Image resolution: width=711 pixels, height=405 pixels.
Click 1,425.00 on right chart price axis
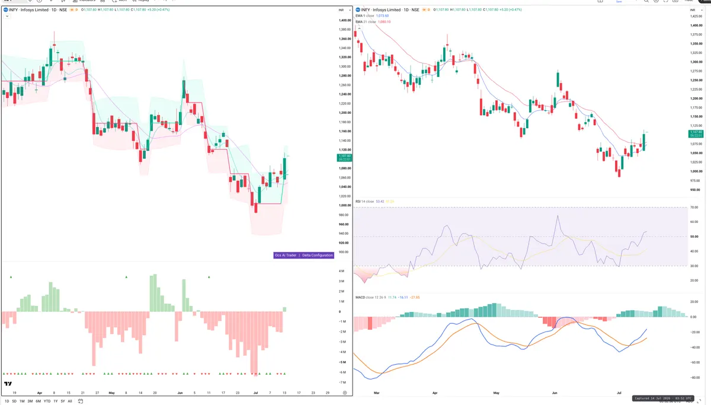click(x=696, y=17)
